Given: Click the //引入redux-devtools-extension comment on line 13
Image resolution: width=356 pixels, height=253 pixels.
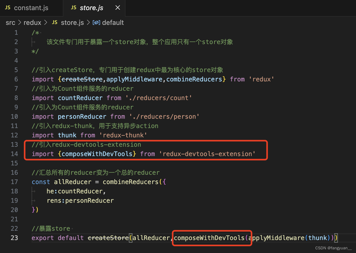Looking at the screenshot, I should pos(86,145).
